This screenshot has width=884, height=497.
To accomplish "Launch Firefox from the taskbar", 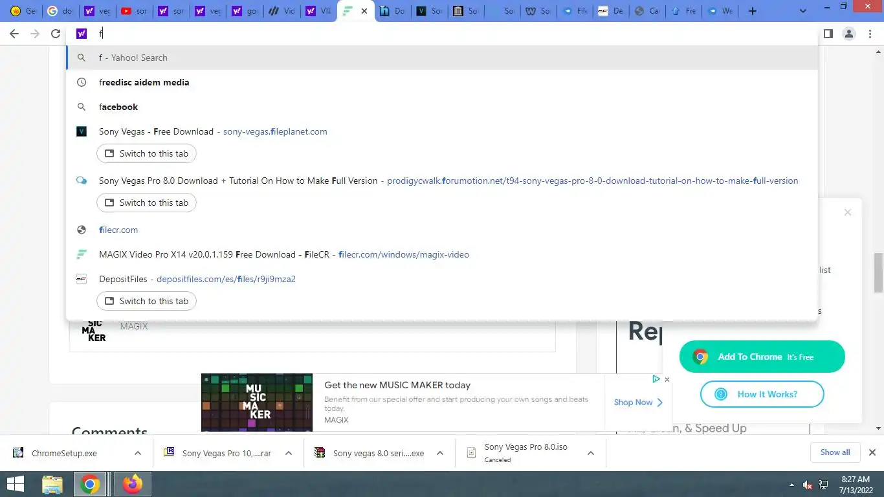I will (x=133, y=484).
